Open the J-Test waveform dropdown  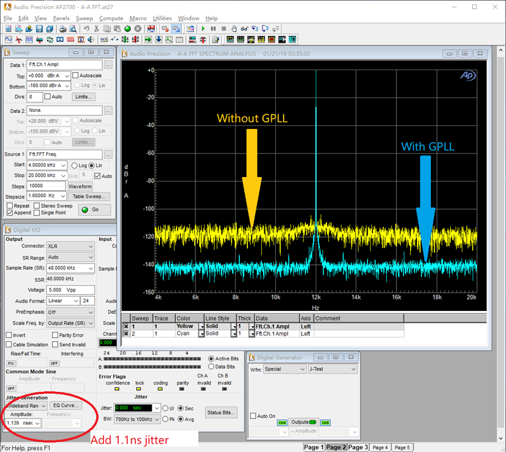354,369
